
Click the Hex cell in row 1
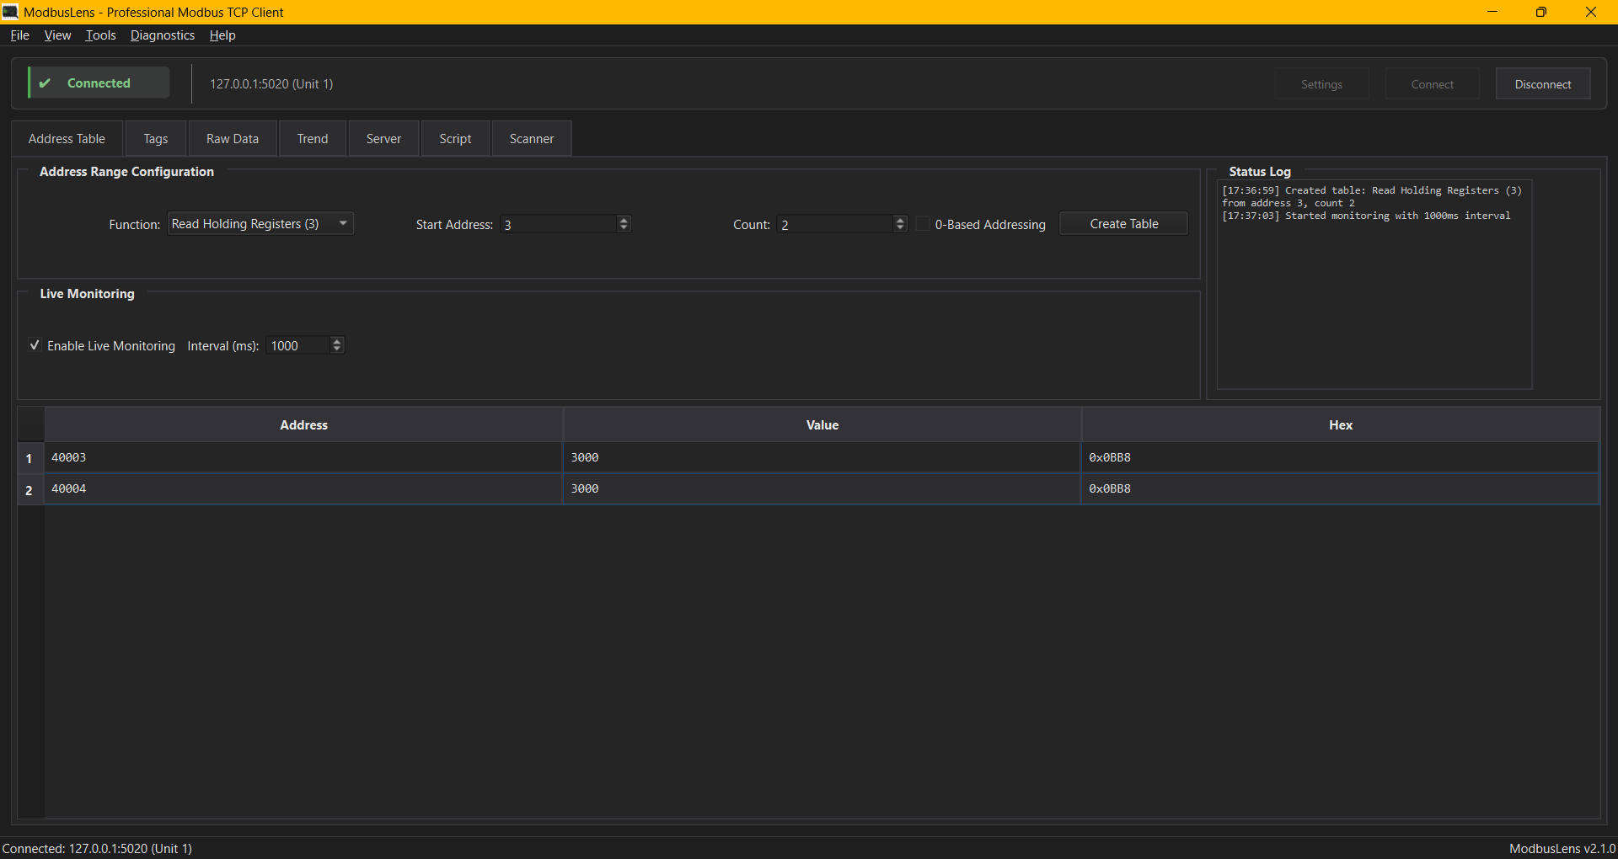point(1341,457)
